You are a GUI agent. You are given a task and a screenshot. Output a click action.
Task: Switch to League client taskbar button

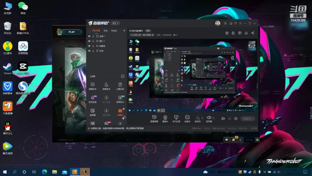click(x=85, y=172)
